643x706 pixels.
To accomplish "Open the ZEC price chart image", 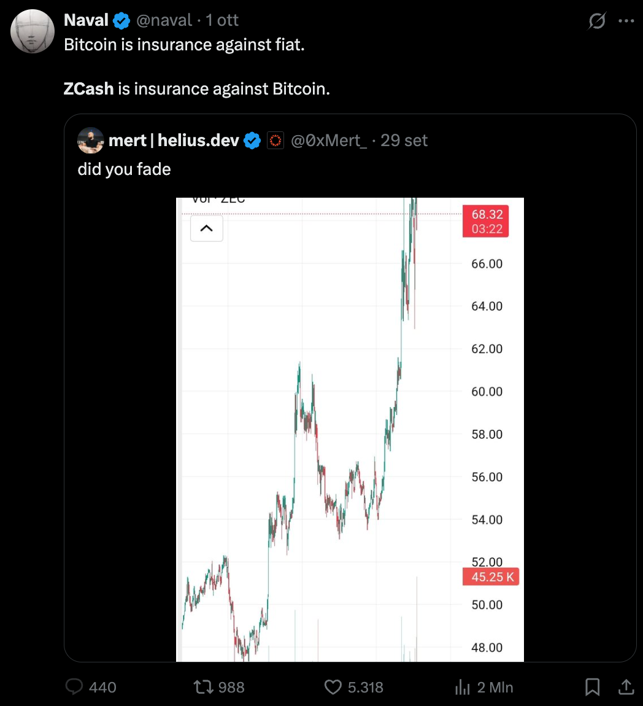I will tap(350, 430).
